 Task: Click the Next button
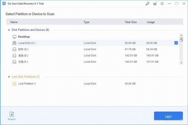point(168,116)
